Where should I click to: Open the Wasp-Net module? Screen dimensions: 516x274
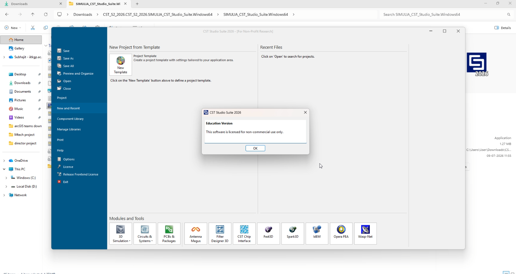[365, 233]
